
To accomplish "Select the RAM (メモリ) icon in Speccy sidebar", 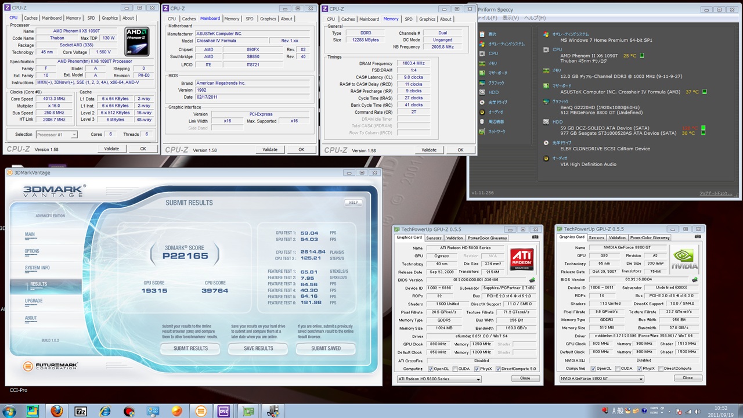I will (482, 63).
